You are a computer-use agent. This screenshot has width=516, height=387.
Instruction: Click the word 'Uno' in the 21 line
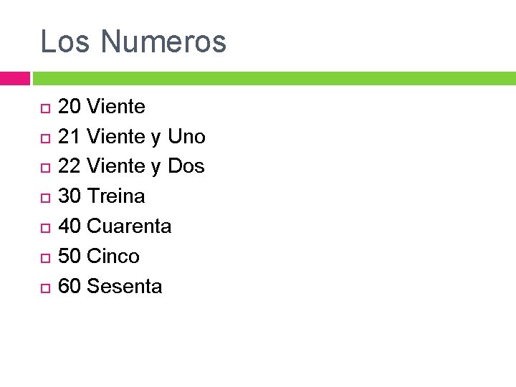(186, 136)
